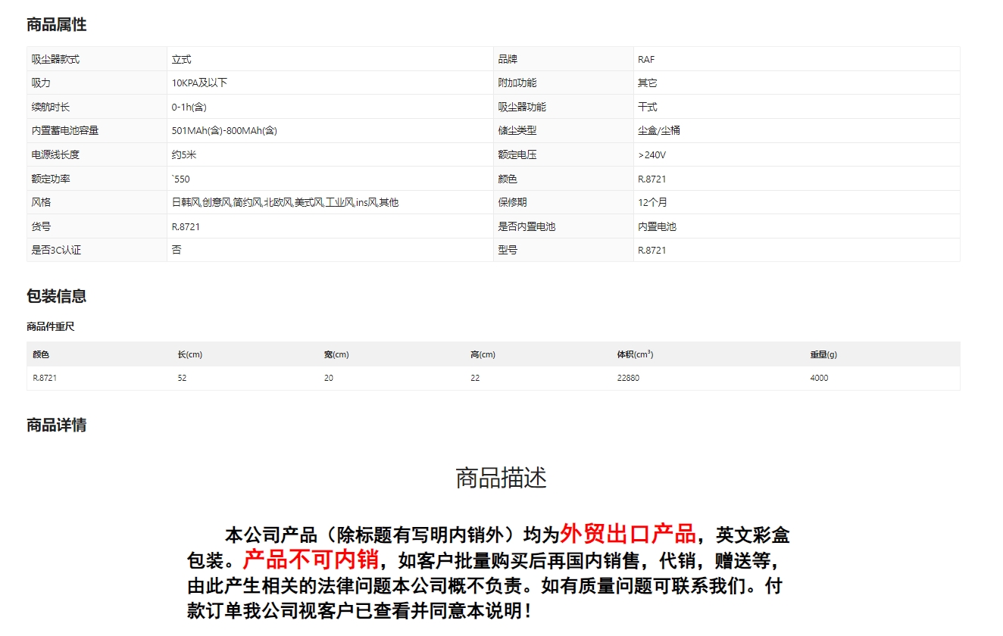
Task: Select the 10KPA及以下 suction value
Action: pyautogui.click(x=199, y=83)
